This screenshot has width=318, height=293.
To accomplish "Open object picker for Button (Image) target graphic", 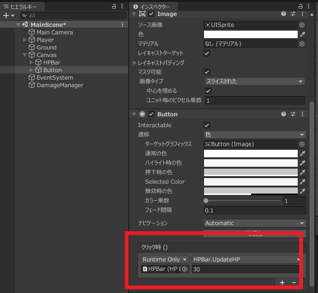I will (x=302, y=144).
